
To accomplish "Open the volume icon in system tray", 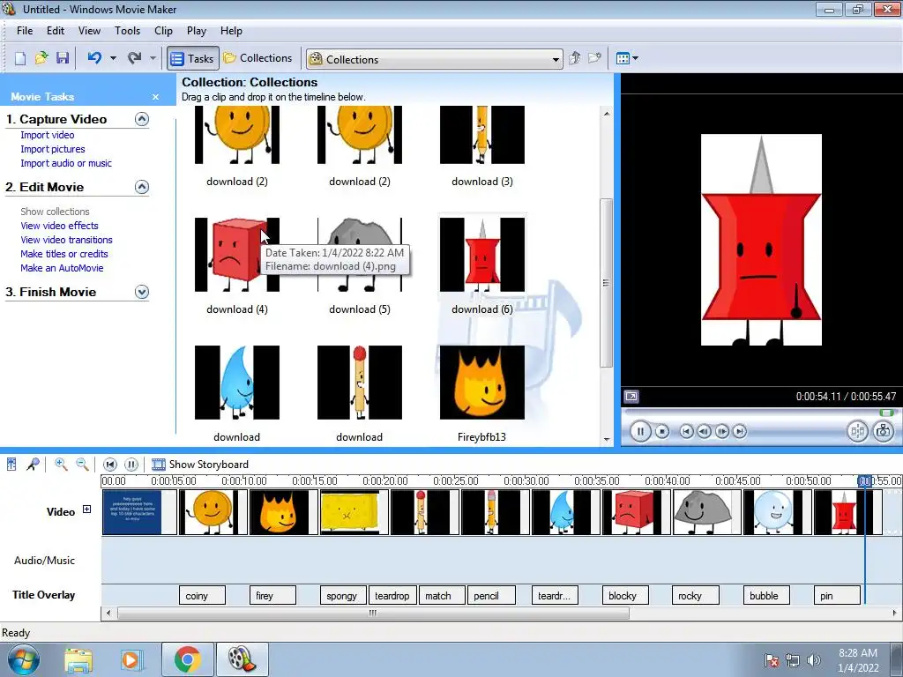I will pos(814,660).
